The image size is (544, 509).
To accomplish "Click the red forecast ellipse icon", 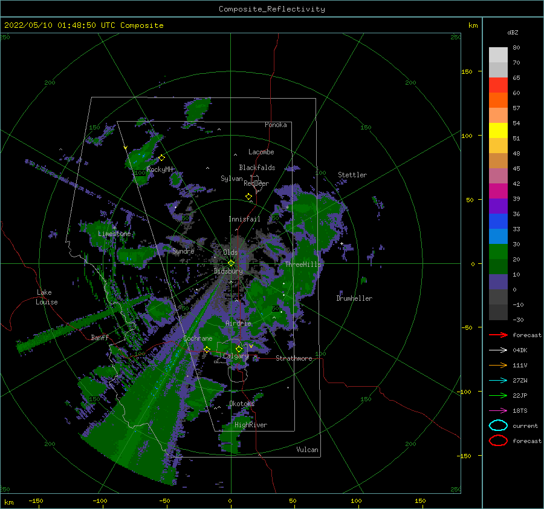I will (x=498, y=441).
